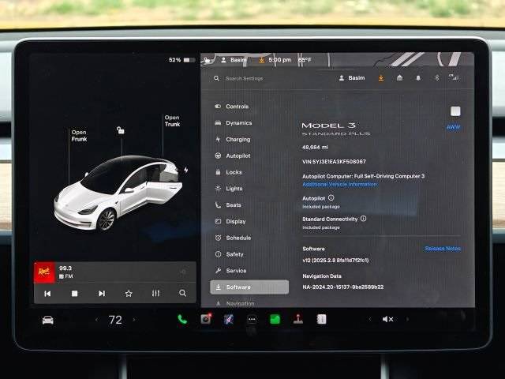Image resolution: width=505 pixels, height=379 pixels.
Task: Open the phone app in bottom dock
Action: pyautogui.click(x=182, y=319)
